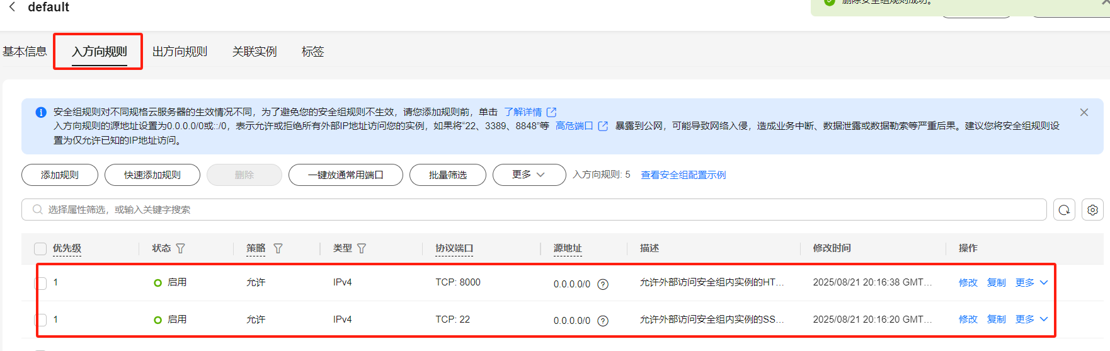Click the TCP: 22 port cell

tap(453, 319)
